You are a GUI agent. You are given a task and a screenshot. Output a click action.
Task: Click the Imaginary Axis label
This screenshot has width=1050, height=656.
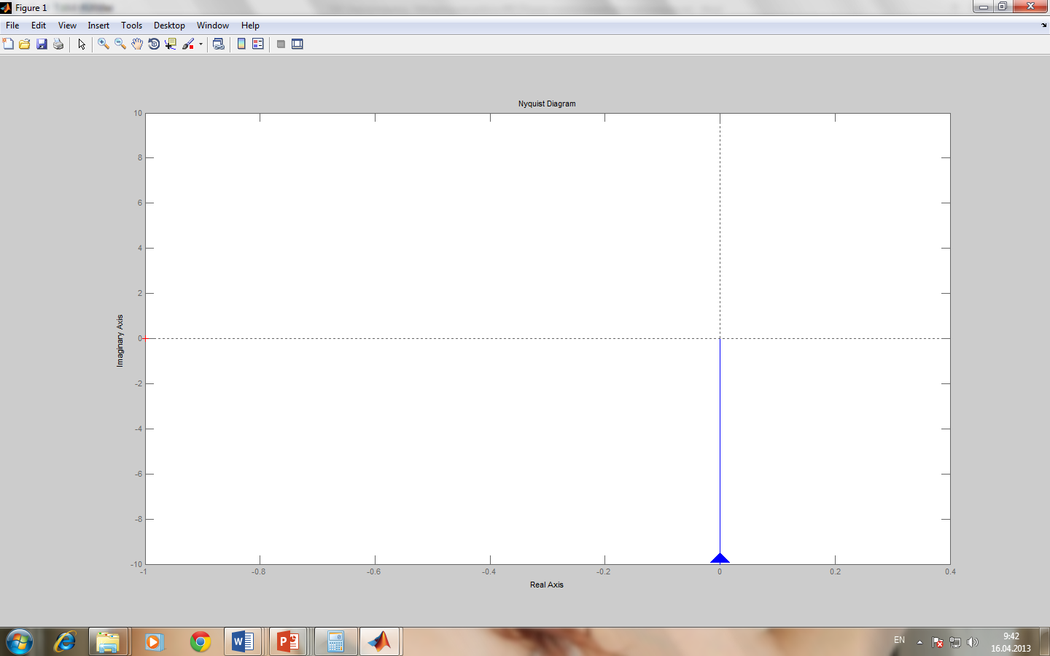click(120, 340)
